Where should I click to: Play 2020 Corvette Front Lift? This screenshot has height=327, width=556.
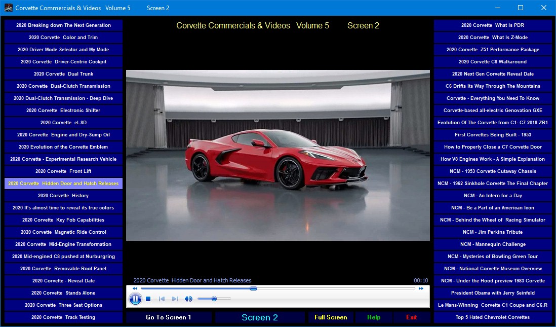coord(63,171)
